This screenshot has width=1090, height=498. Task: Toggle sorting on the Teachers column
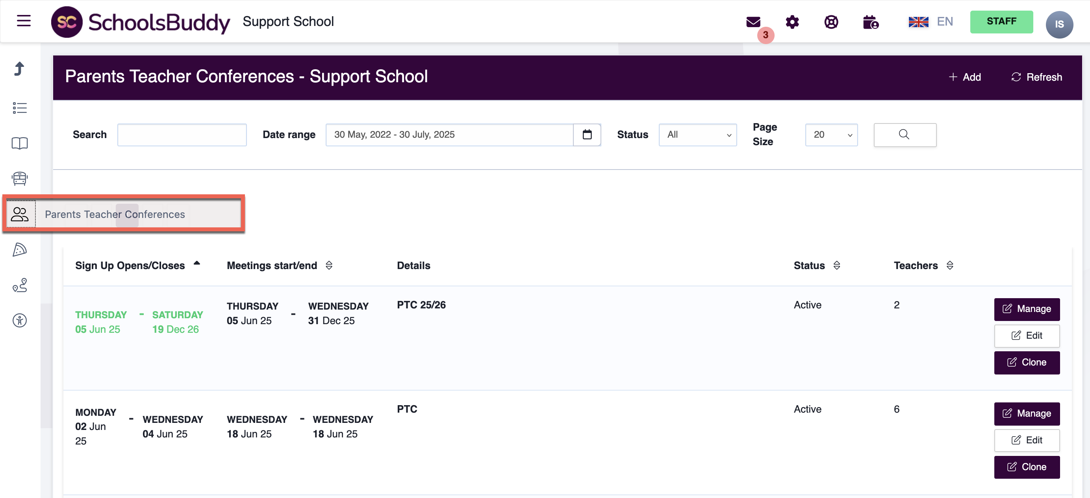coord(949,266)
